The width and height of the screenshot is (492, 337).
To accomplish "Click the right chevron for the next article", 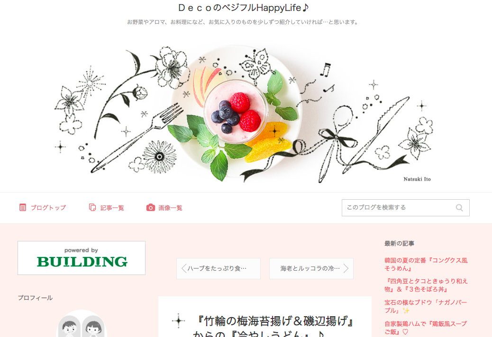I will click(x=346, y=268).
